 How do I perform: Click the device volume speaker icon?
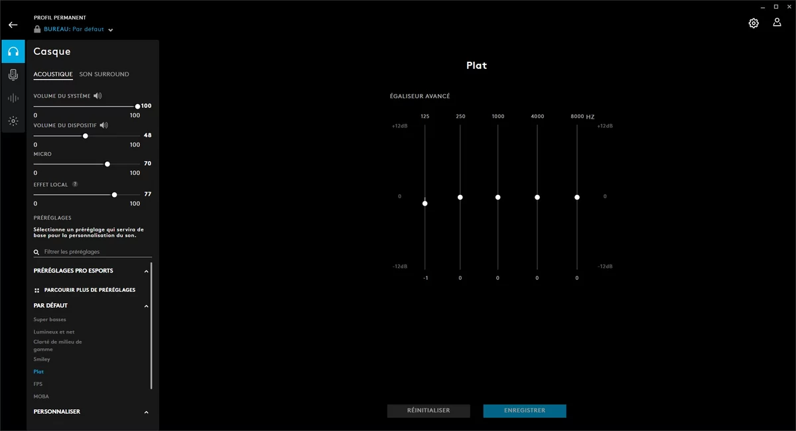coord(103,125)
